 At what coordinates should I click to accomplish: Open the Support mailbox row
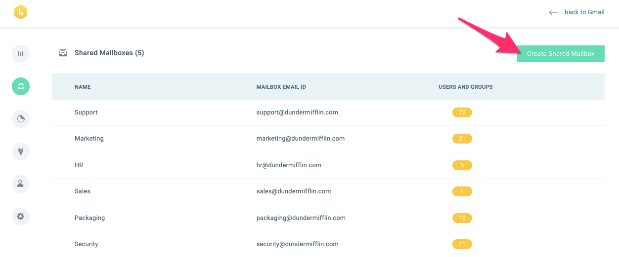[328, 112]
